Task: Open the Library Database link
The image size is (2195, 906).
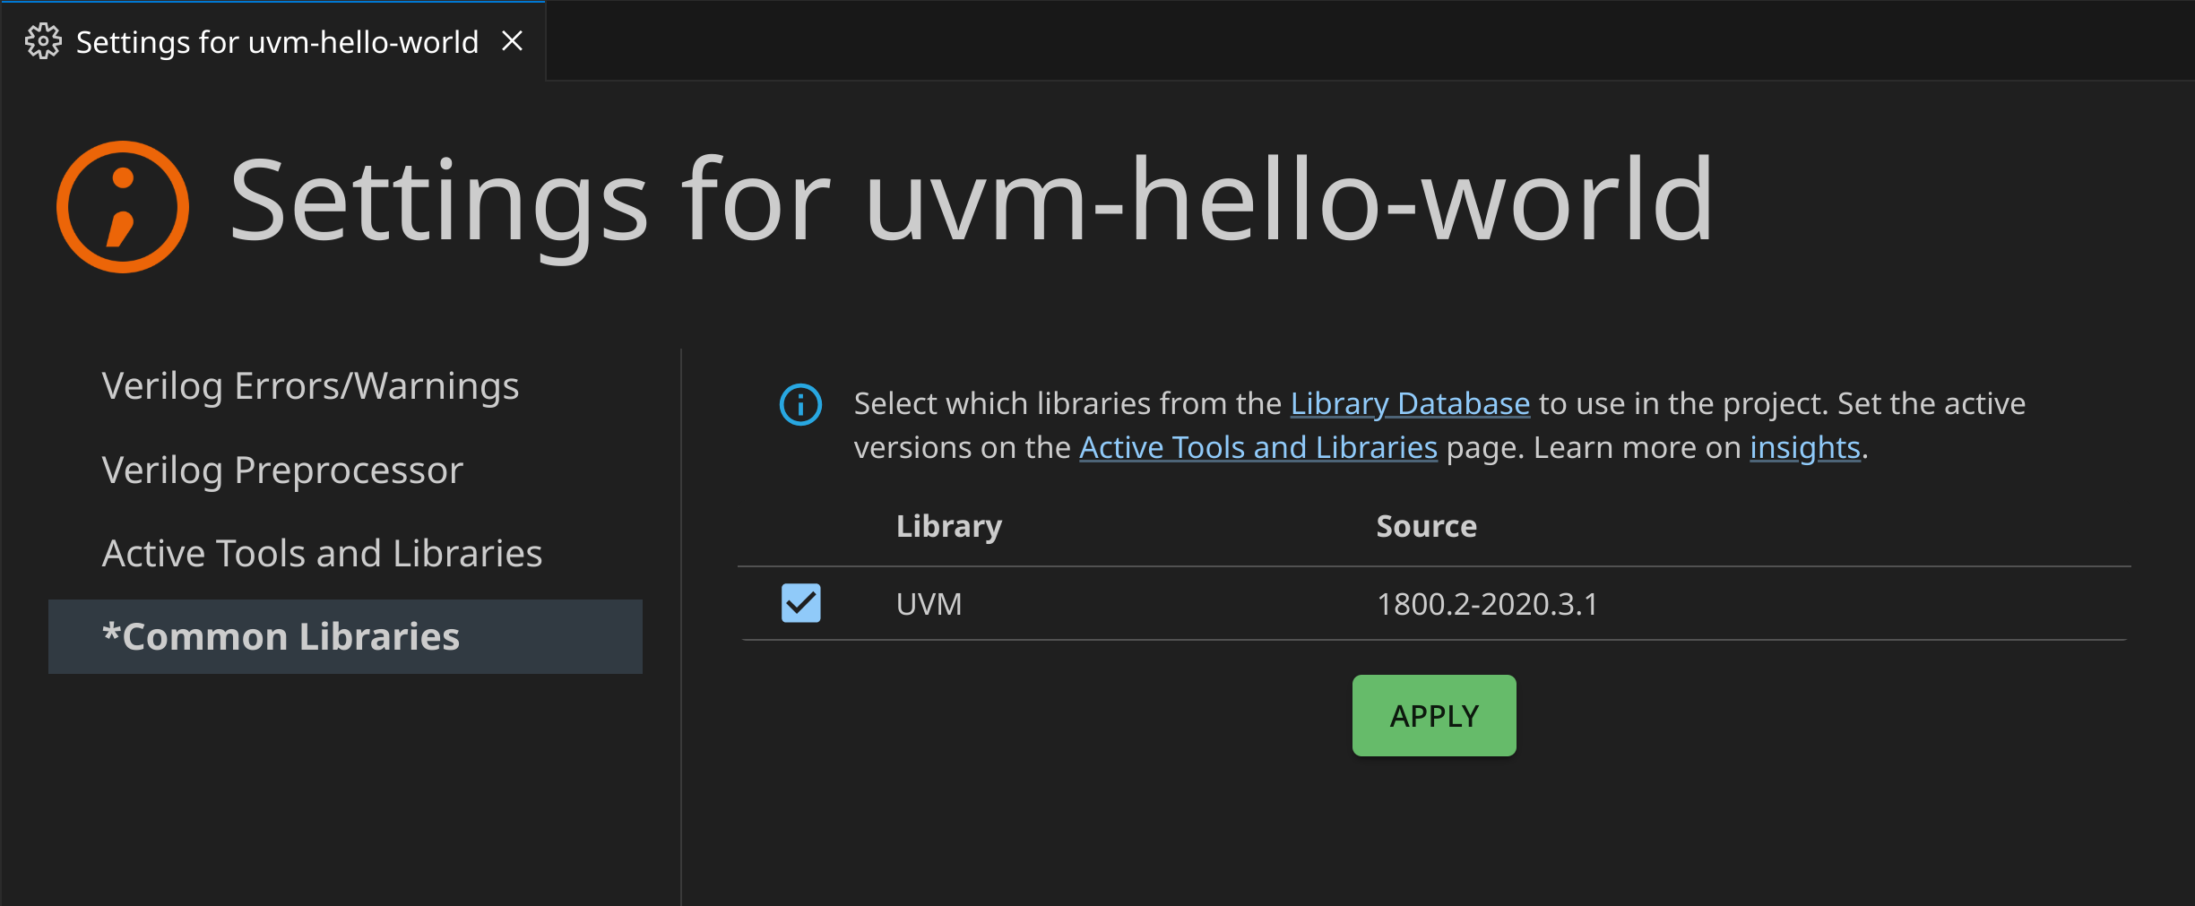Action: 1409,404
